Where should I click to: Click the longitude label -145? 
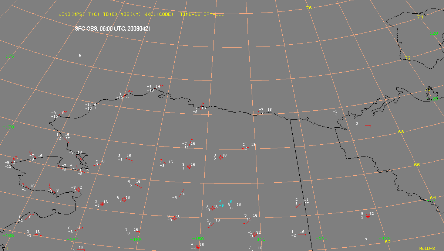[x=260, y=239]
